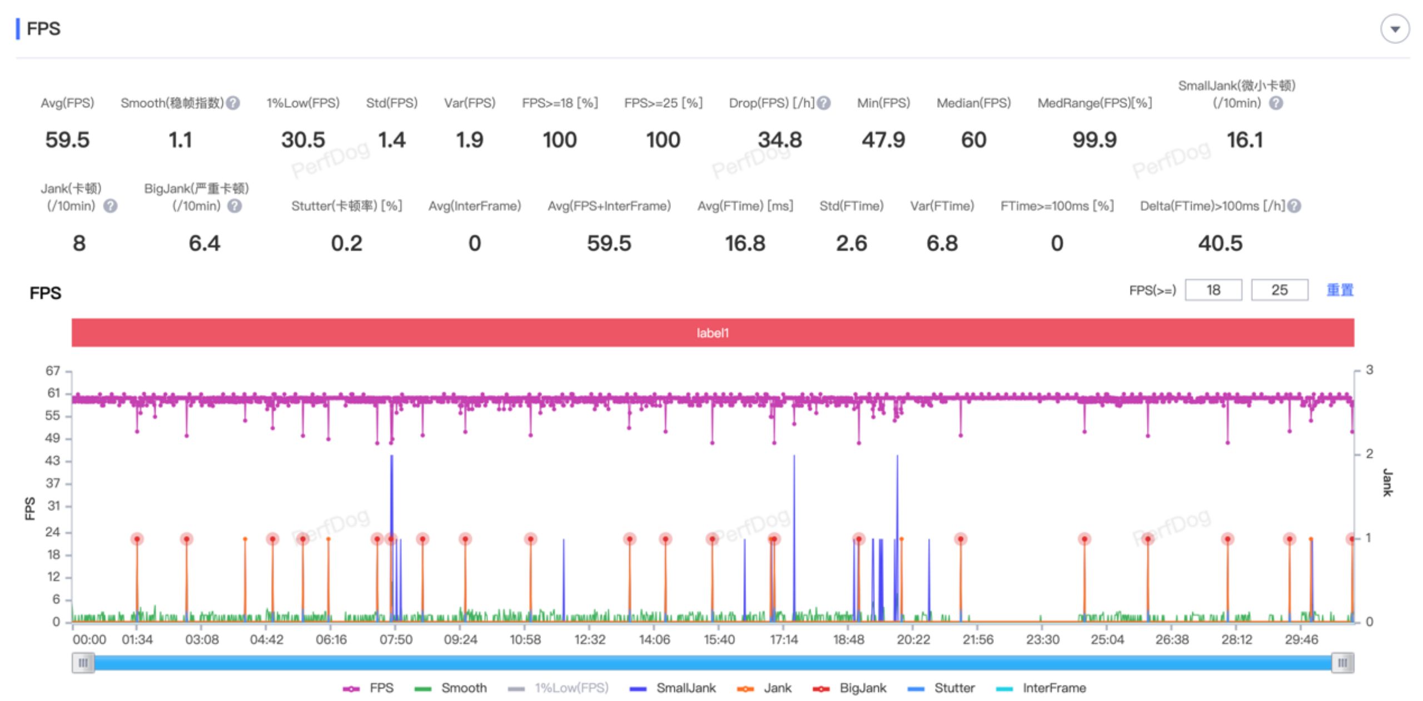Click the Jank value 8
The image size is (1423, 701).
click(x=79, y=243)
